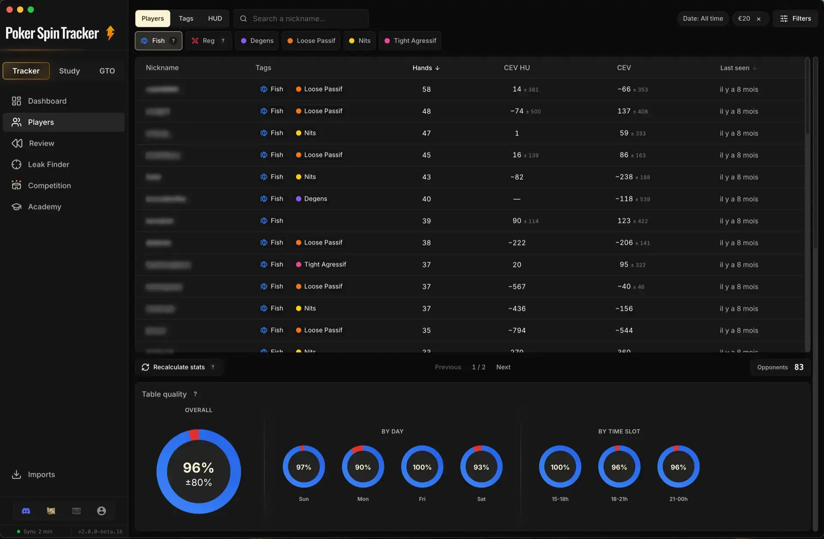Viewport: 824px width, 539px height.
Task: Switch to the Players tab
Action: click(x=153, y=18)
